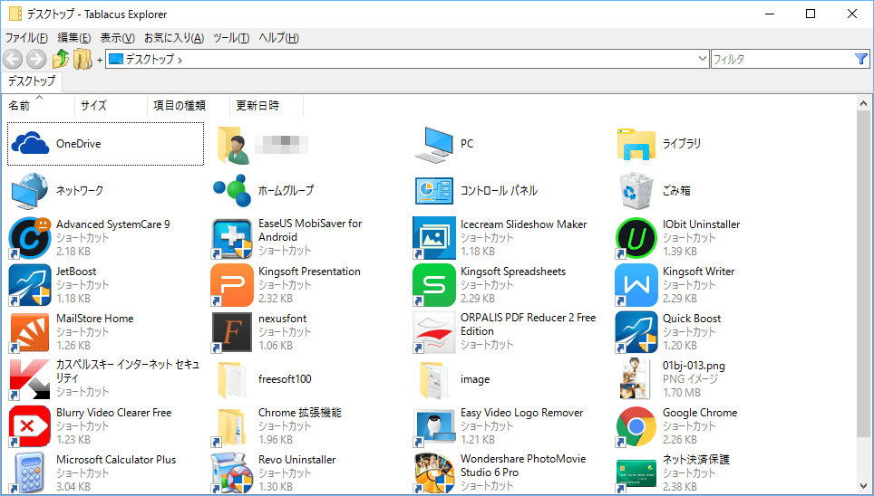Select the JetBoost shortcut icon
Image resolution: width=874 pixels, height=496 pixels.
coord(30,285)
